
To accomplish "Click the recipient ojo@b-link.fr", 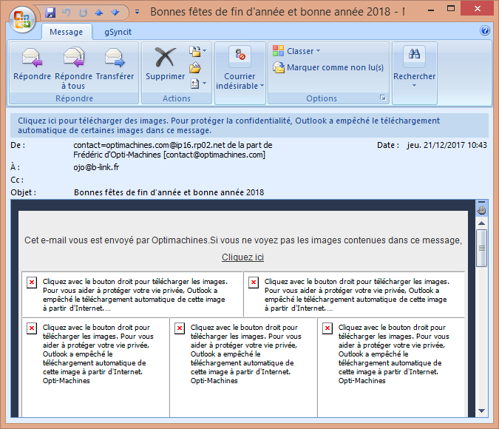I will [96, 167].
